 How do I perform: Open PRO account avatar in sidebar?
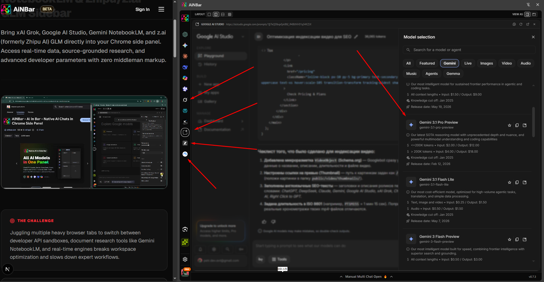tap(185, 272)
